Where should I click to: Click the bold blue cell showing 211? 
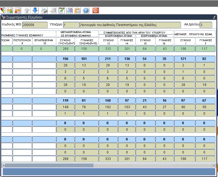[x=108, y=59]
